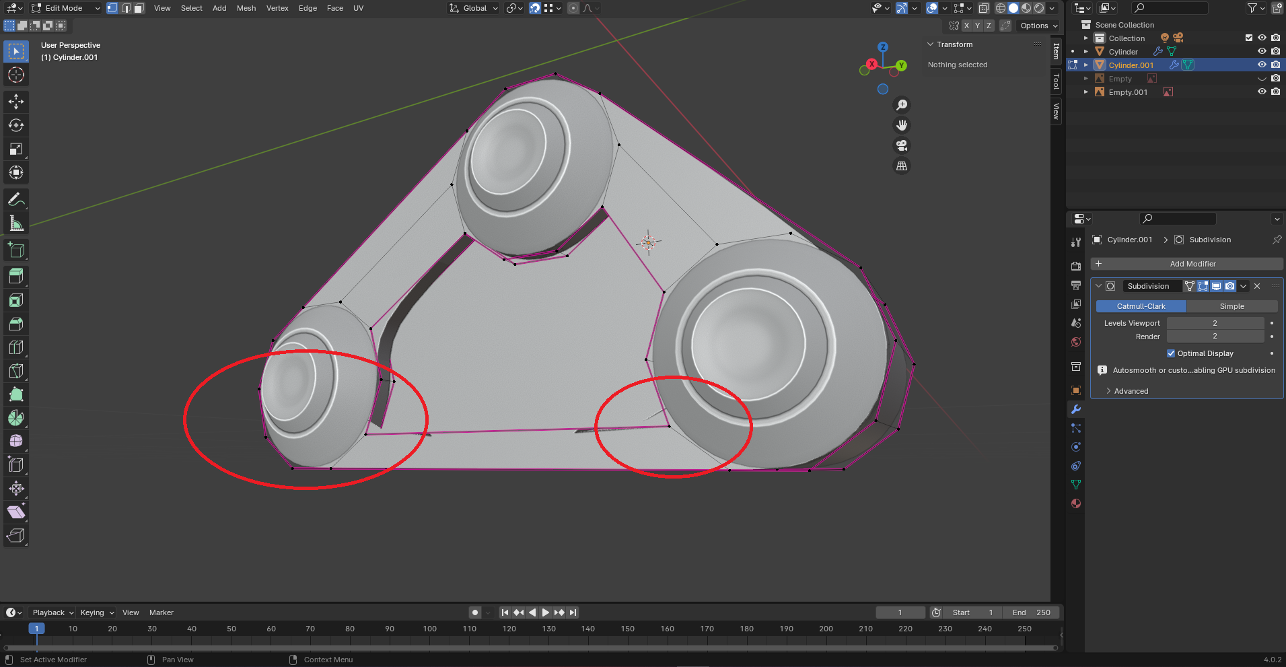Pick the Measure ruler tool
The image size is (1286, 667).
pyautogui.click(x=16, y=223)
